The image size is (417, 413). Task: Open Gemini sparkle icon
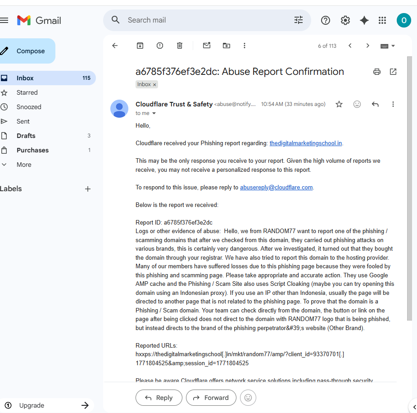364,20
